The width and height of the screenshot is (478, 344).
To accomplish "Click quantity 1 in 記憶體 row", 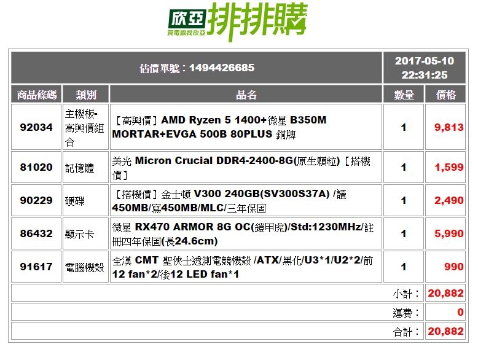I will (404, 167).
